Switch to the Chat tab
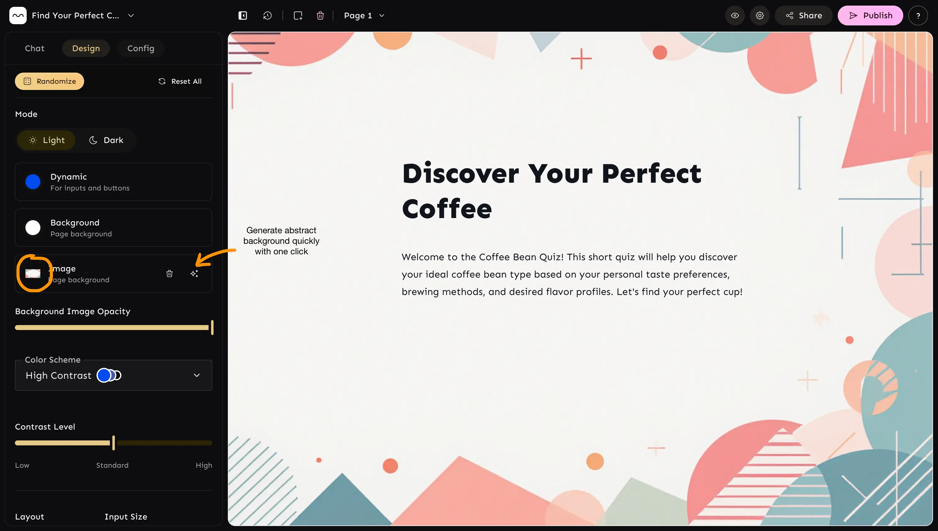 tap(35, 48)
